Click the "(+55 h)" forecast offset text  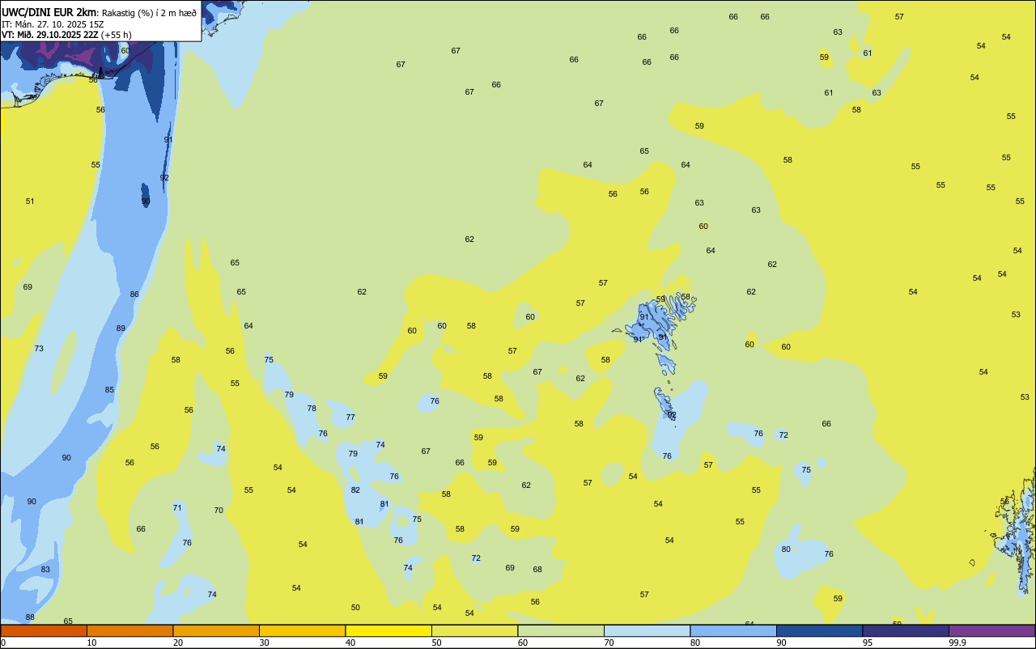click(116, 35)
